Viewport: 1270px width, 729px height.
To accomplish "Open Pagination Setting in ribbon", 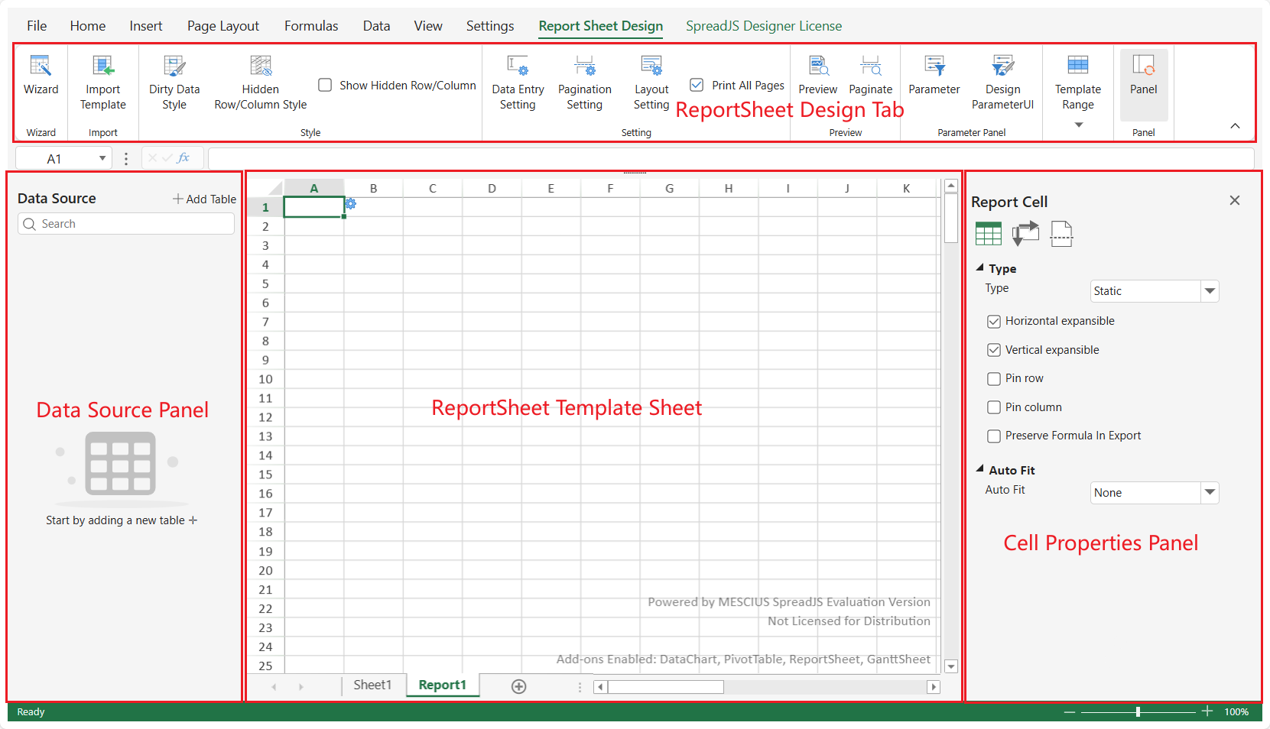I will tap(584, 67).
